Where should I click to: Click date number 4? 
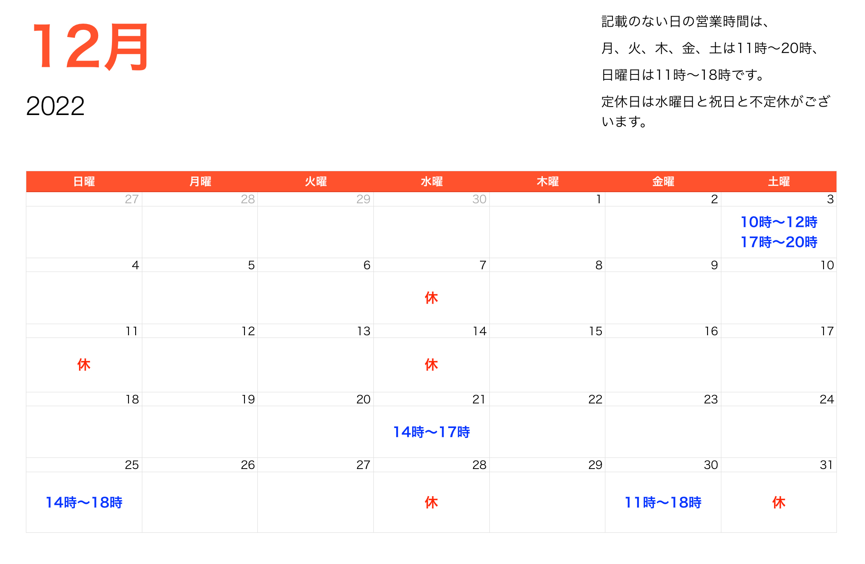click(135, 265)
